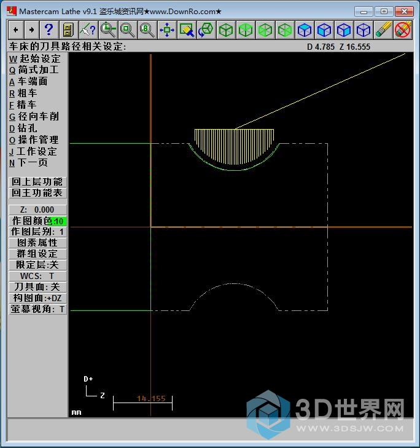Repaint the screen with the paintbrush icon
The width and height of the screenshot is (420, 448).
[x=187, y=29]
